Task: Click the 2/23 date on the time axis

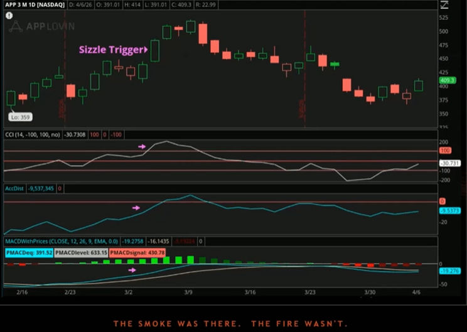Action: (x=70, y=292)
